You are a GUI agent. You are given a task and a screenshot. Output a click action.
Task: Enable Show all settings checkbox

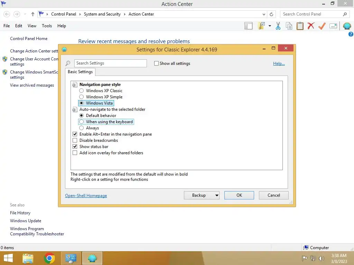[156, 63]
